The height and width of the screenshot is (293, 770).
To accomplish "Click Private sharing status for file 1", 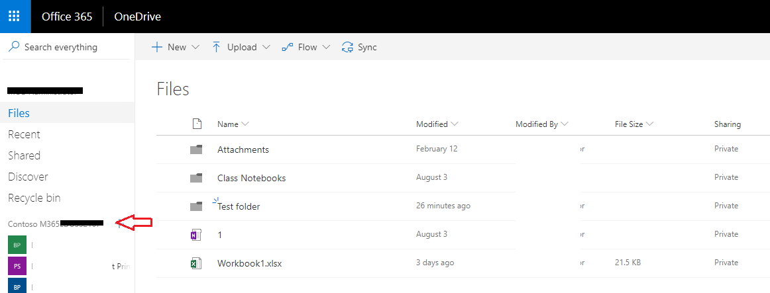I will [726, 233].
